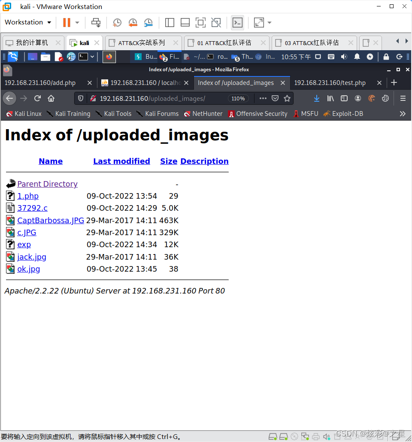Open Firefox library view
412x442 pixels.
[x=330, y=98]
